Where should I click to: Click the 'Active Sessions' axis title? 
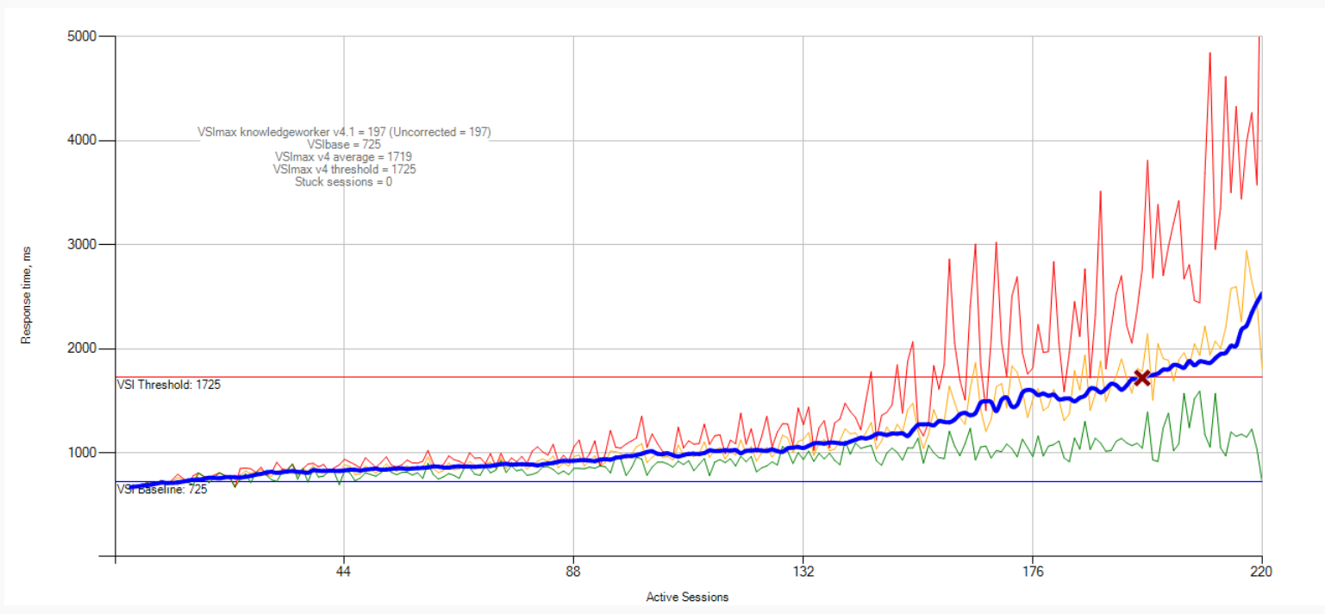pyautogui.click(x=687, y=598)
